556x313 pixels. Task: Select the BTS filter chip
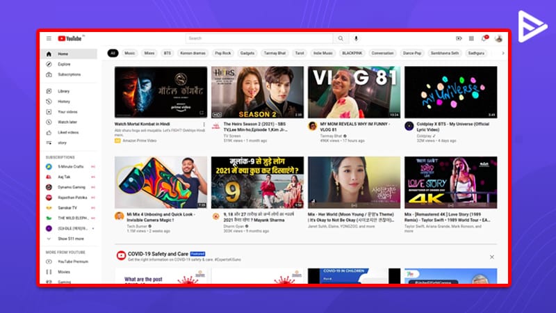[x=167, y=54]
